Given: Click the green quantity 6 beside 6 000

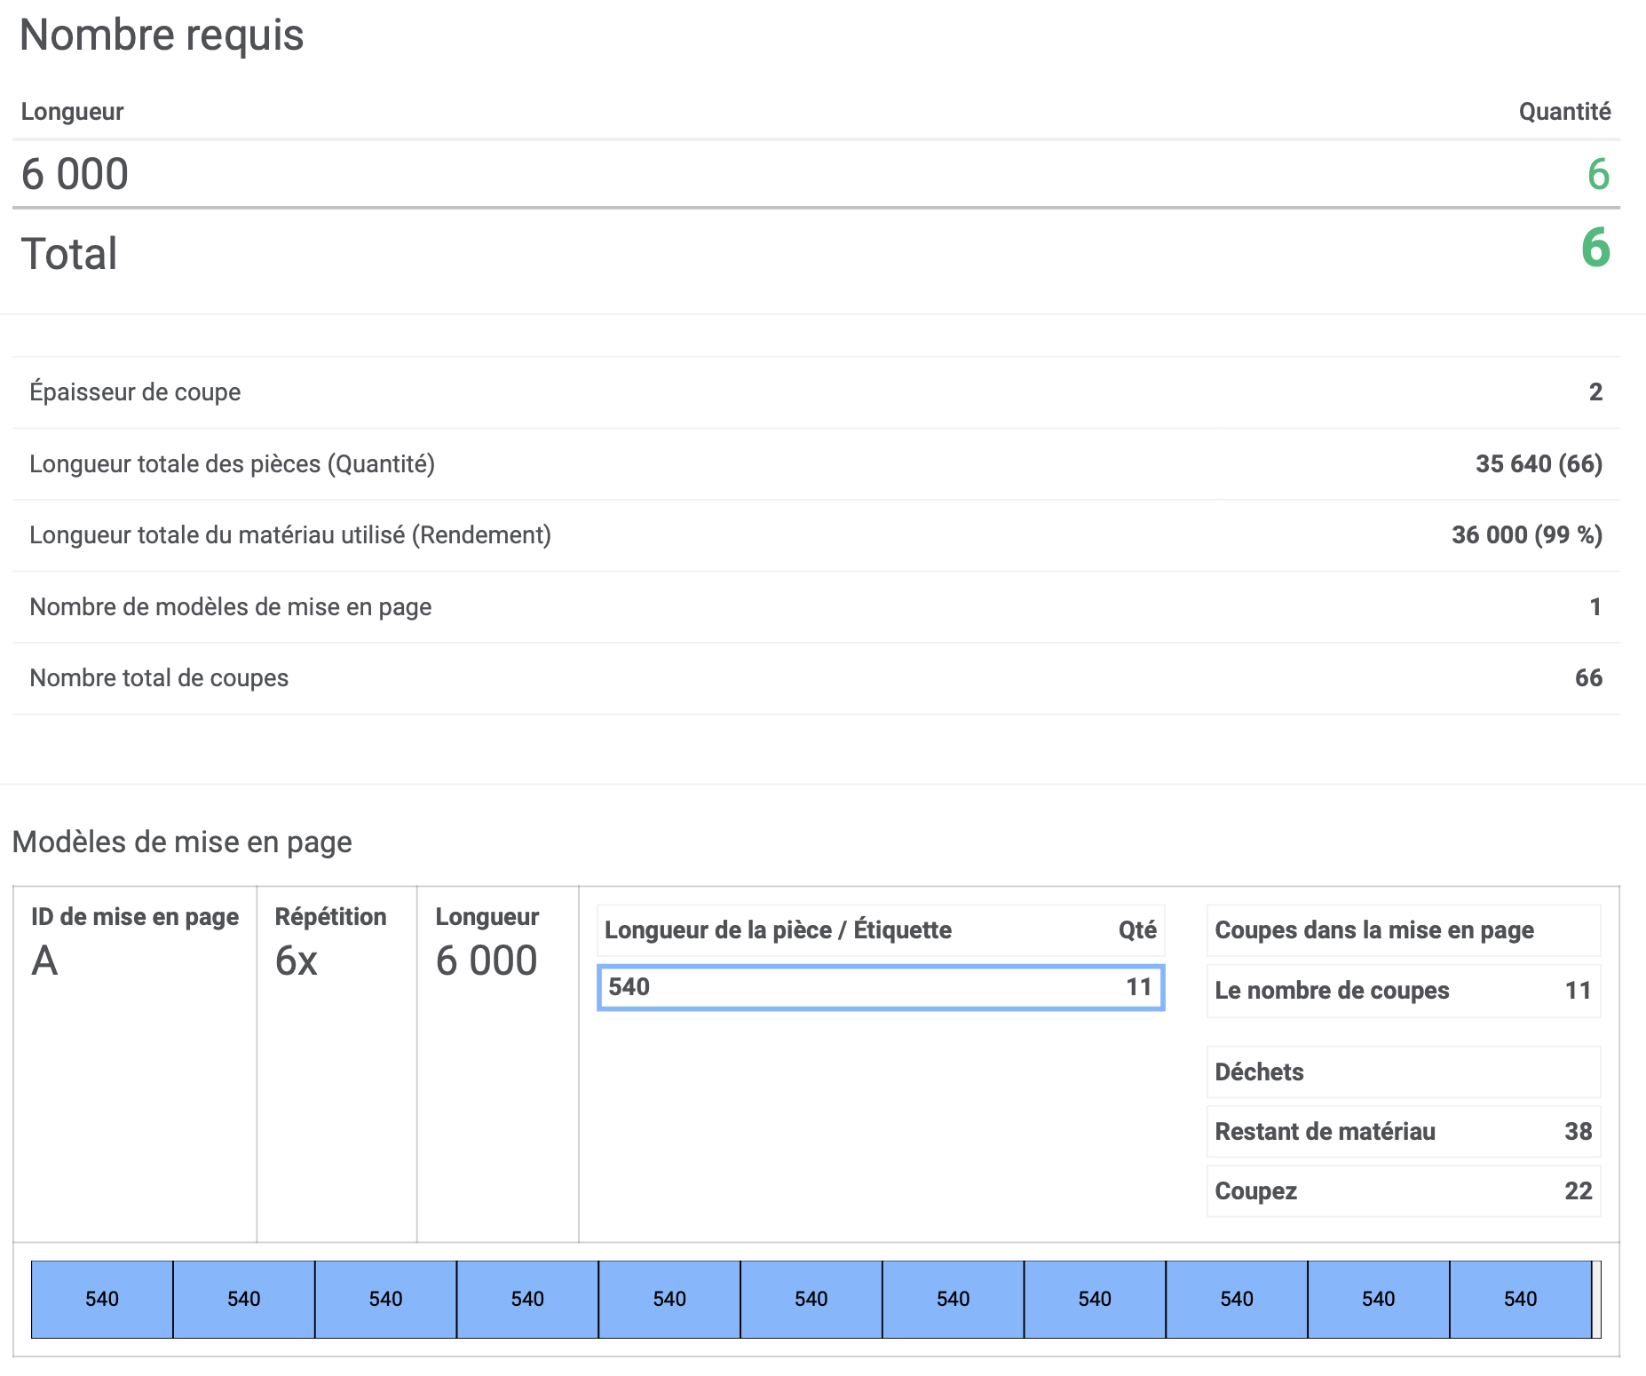Looking at the screenshot, I should click(x=1598, y=174).
